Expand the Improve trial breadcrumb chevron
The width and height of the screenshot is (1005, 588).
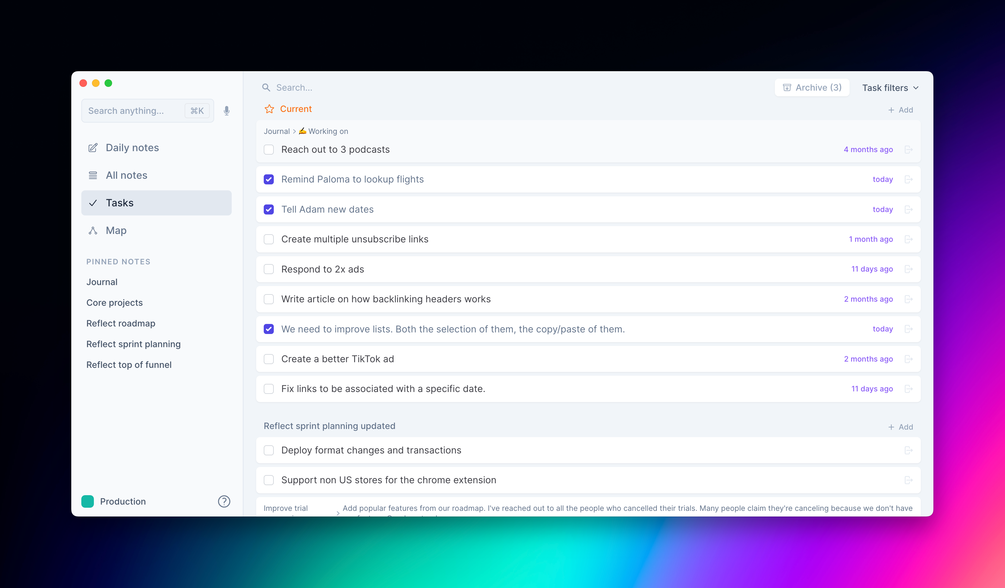point(338,513)
